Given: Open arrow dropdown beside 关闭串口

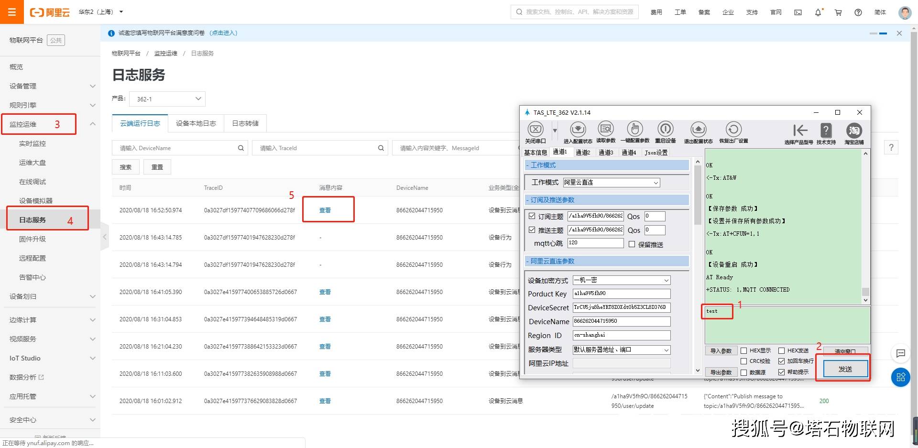Looking at the screenshot, I should coord(555,130).
